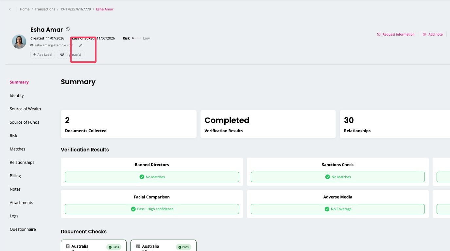
Task: Open the 1 group(s) chip
Action: point(71,55)
